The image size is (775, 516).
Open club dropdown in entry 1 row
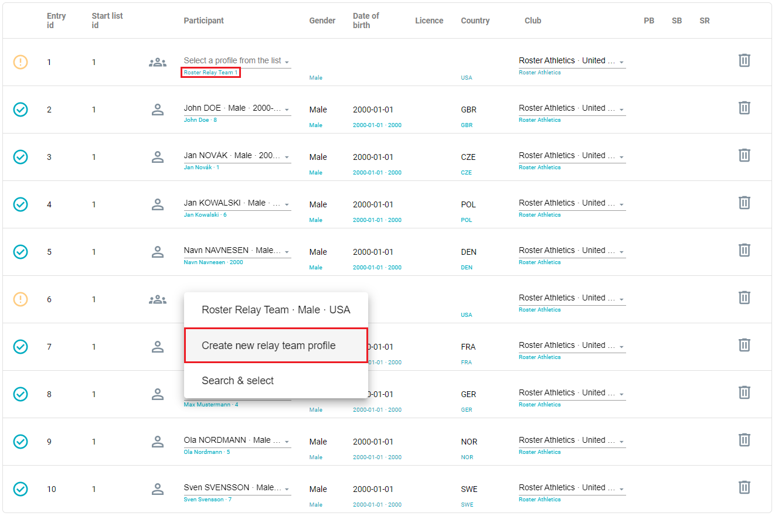572,61
